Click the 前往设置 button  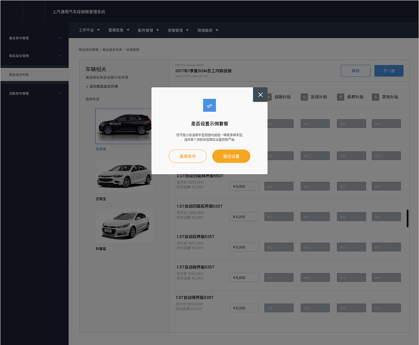tap(231, 156)
